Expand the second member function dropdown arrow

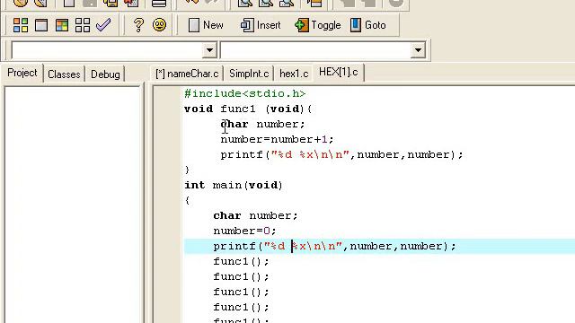[418, 50]
